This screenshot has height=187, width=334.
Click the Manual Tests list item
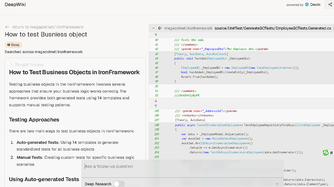point(75,161)
